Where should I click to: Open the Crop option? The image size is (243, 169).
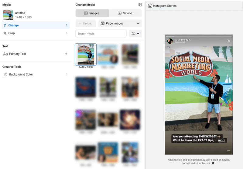(x=36, y=33)
